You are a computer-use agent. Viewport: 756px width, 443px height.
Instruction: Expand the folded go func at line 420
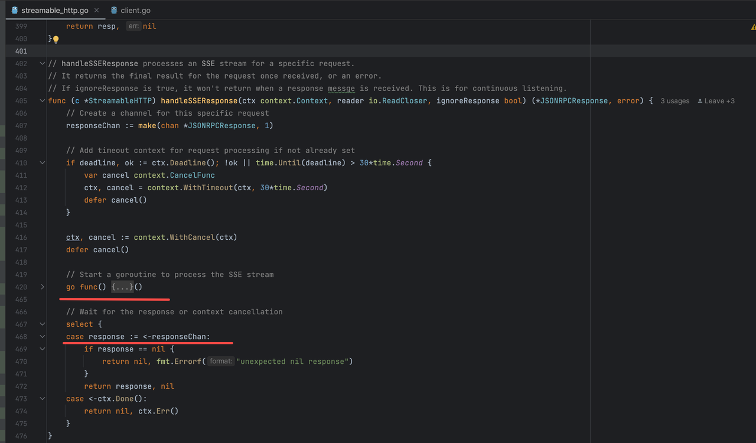tap(42, 286)
